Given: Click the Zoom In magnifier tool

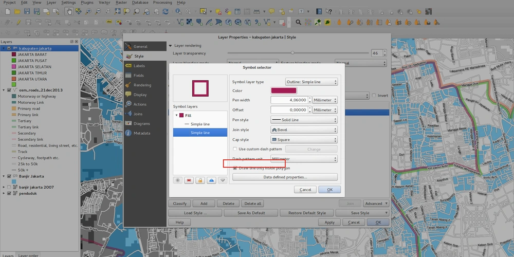Looking at the screenshot, I should (x=88, y=11).
